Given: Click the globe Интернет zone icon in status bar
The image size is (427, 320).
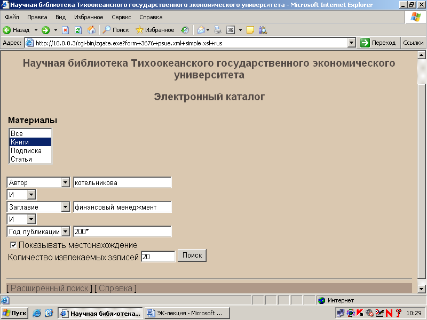Looking at the screenshot, I should click(x=322, y=300).
